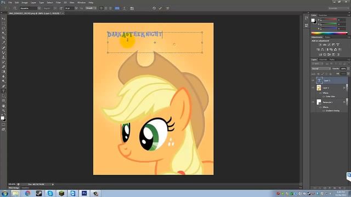Add a Levels adjustment
The height and width of the screenshot is (197, 351).
coord(325,45)
